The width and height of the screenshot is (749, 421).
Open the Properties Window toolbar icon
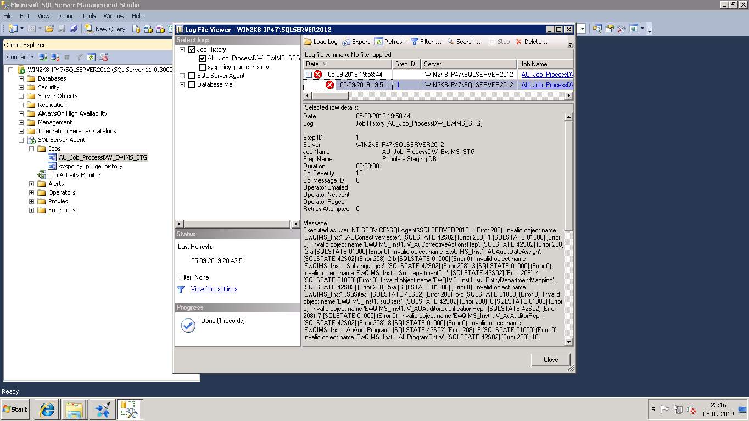tap(610, 29)
